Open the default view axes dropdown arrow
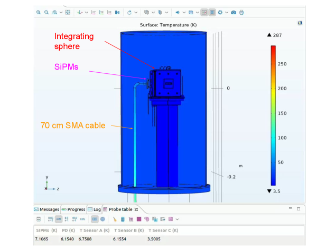Screen dimensions: 335x251 point(87,12)
